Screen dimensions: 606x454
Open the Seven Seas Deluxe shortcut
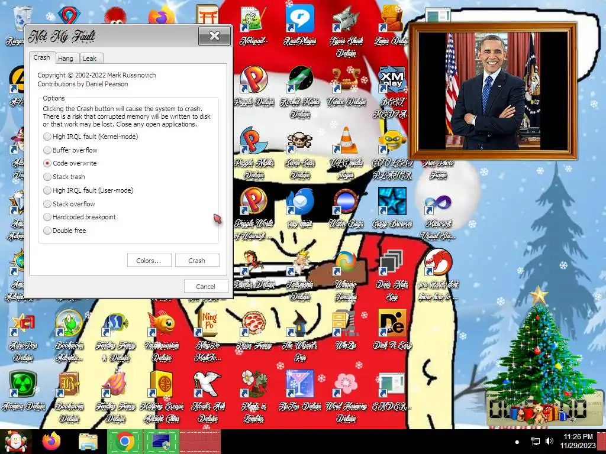(x=300, y=153)
